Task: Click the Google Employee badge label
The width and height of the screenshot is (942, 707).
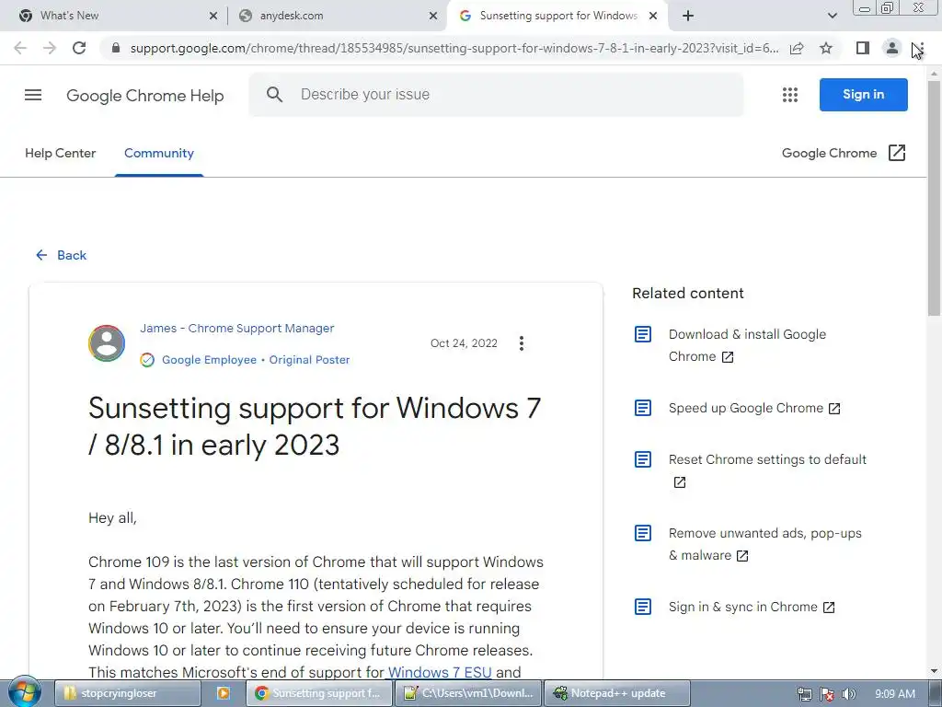Action: pyautogui.click(x=209, y=360)
